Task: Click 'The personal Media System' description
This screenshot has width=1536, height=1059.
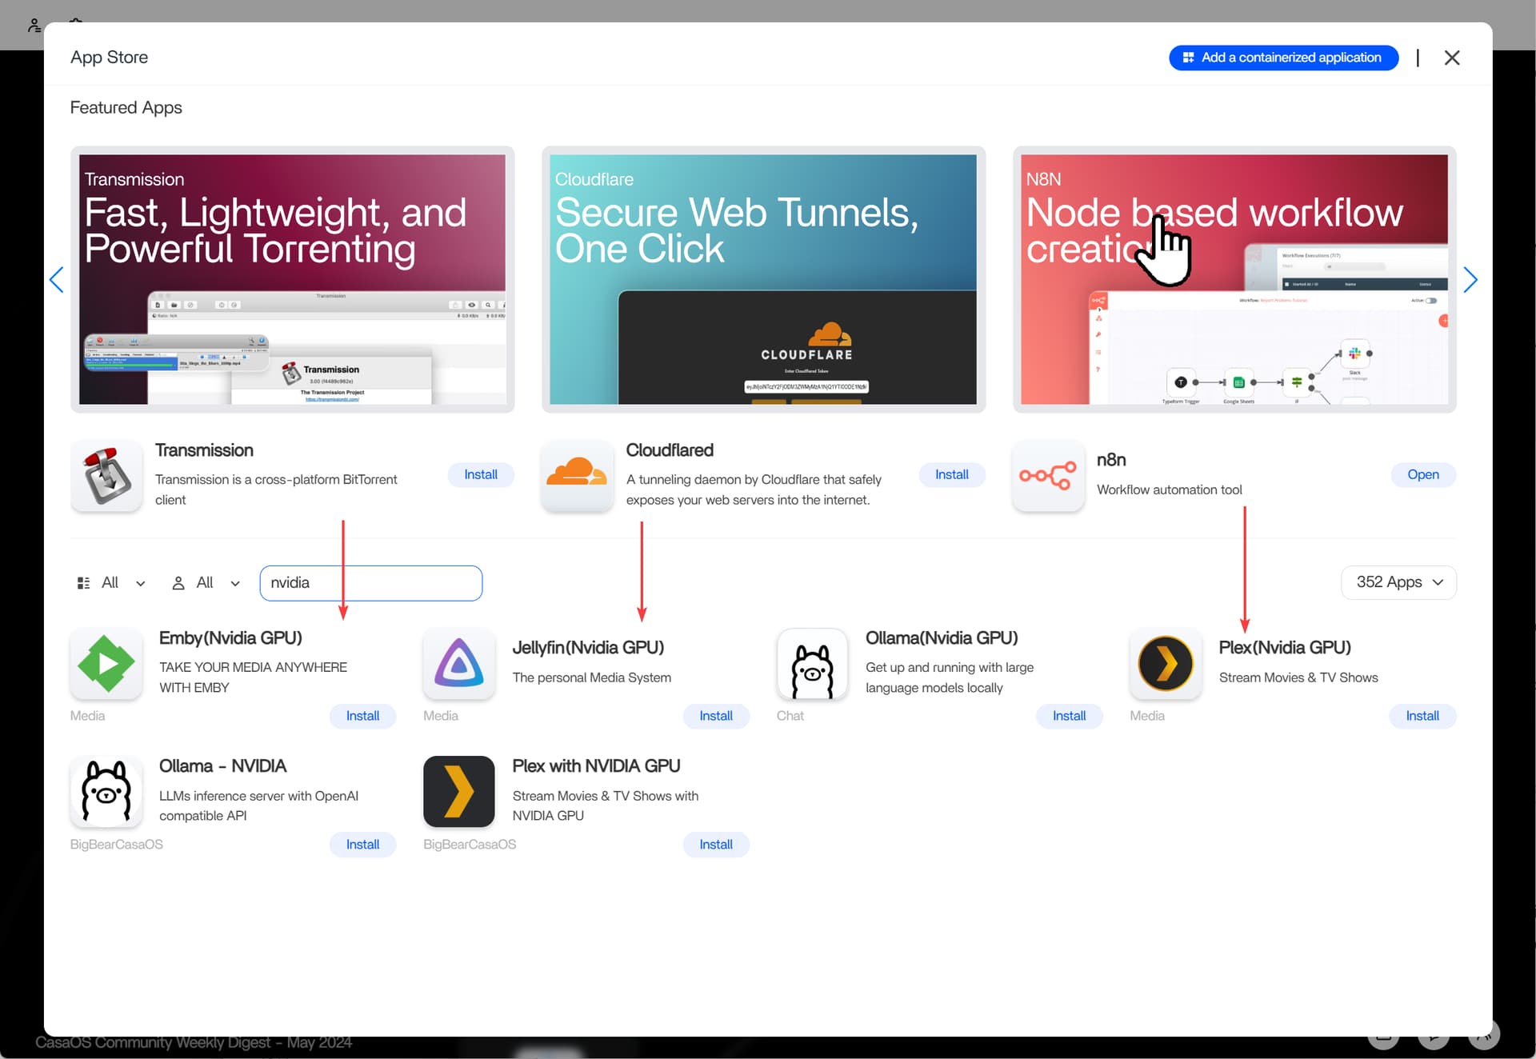Action: tap(592, 677)
